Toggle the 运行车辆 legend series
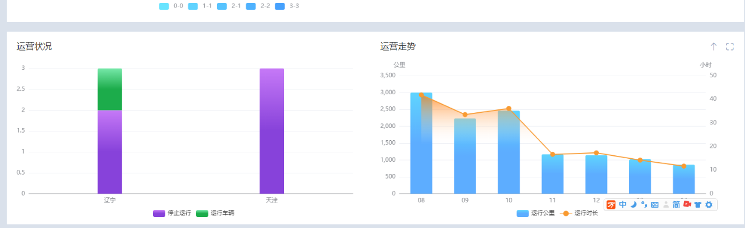745x228 pixels. (x=215, y=213)
